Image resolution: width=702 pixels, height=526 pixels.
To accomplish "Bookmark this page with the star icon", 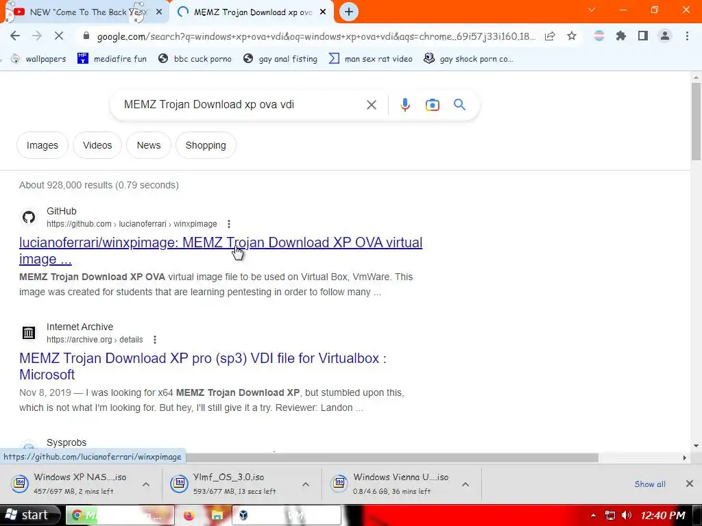I will pyautogui.click(x=572, y=36).
